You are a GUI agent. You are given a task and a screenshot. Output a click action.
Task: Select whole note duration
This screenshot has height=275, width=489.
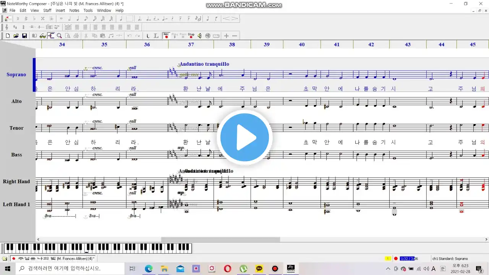click(62, 18)
